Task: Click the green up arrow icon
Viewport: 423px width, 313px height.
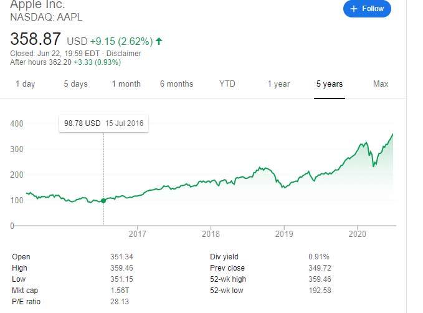Action: coord(159,42)
